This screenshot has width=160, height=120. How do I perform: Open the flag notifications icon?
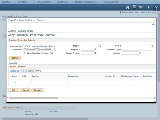[x=141, y=7]
